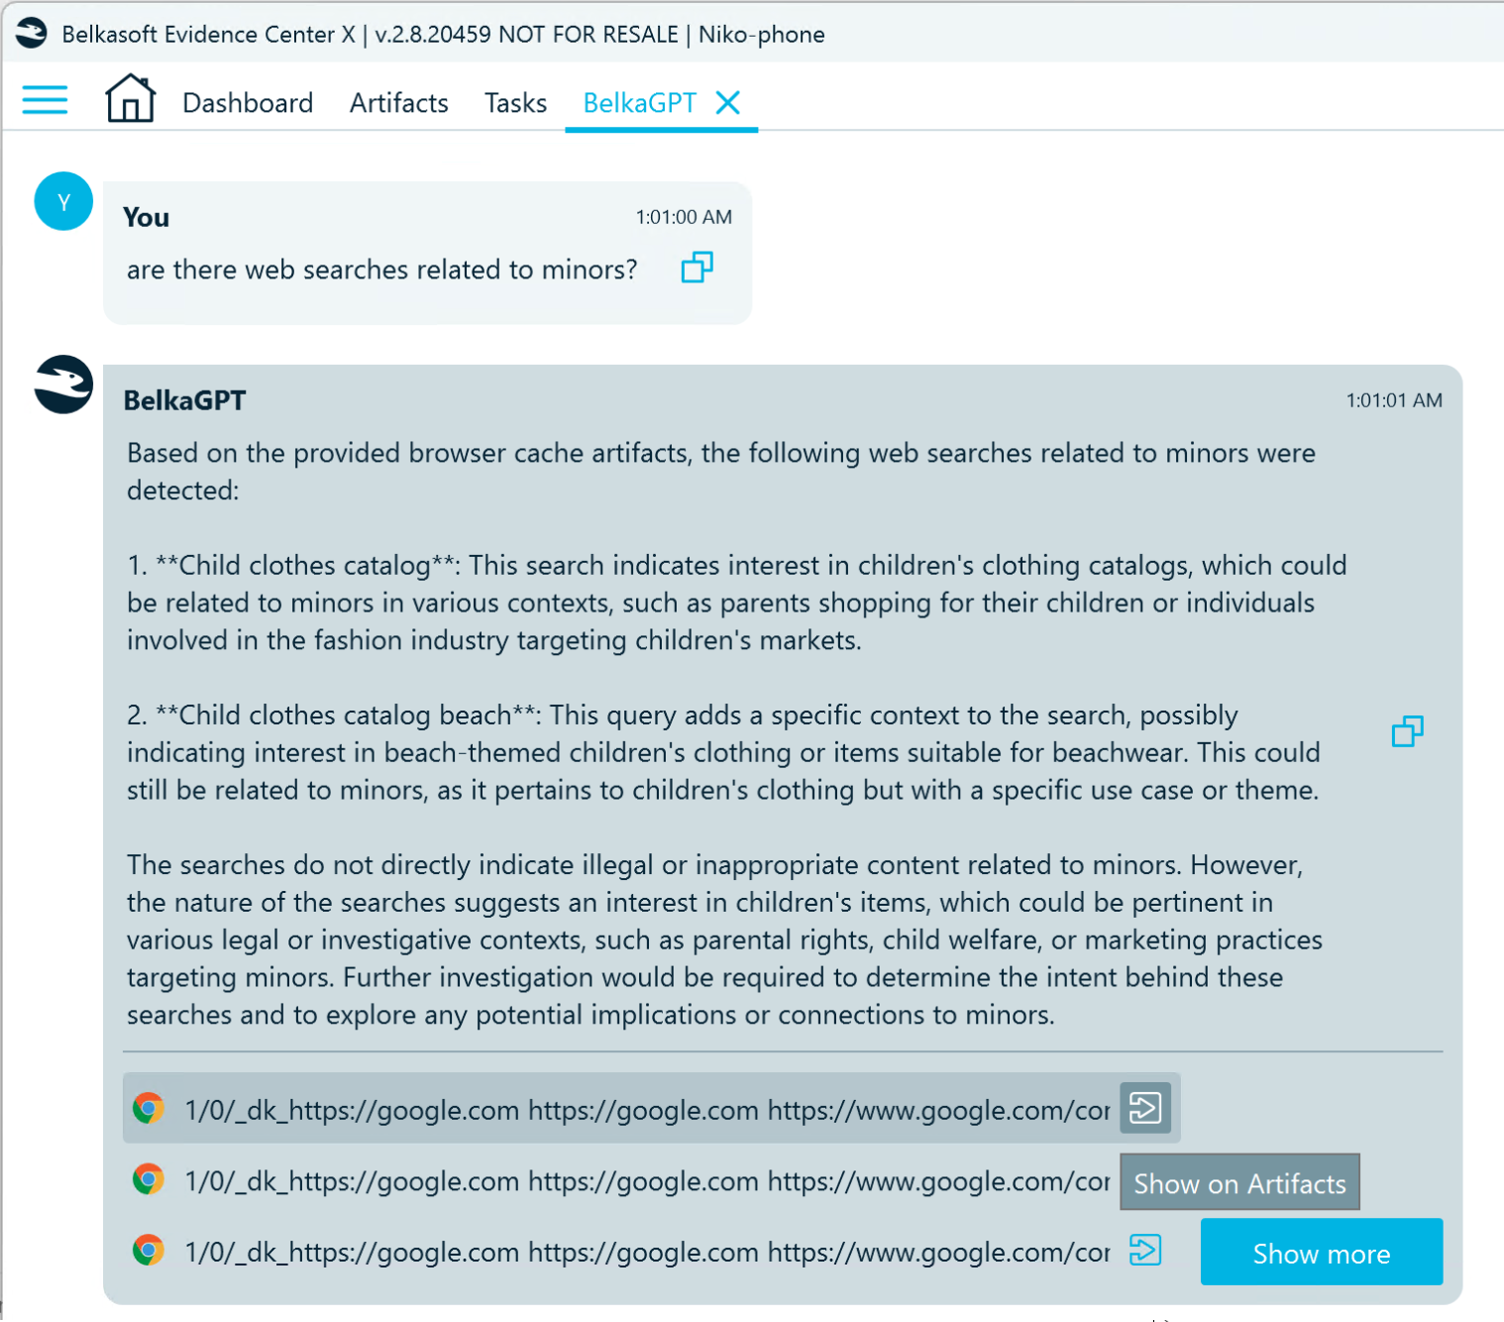Select the third google.com artifact link
Viewport: 1504px width, 1322px height.
(647, 1253)
